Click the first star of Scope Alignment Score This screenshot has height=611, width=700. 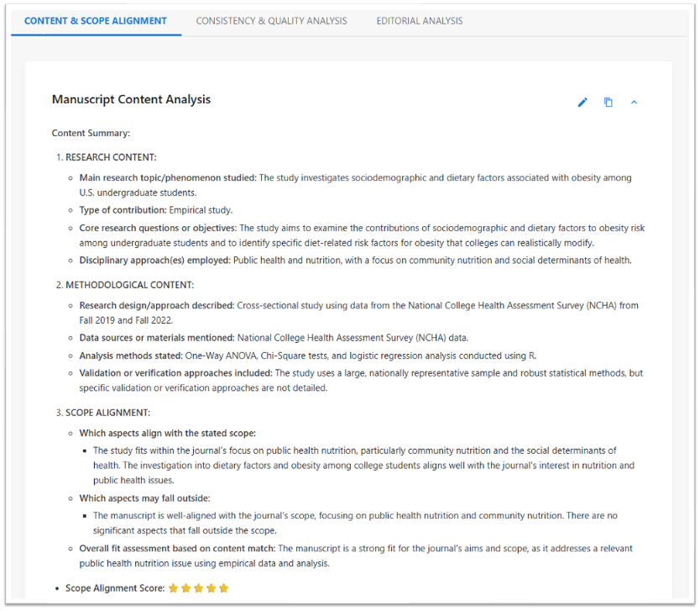(174, 587)
